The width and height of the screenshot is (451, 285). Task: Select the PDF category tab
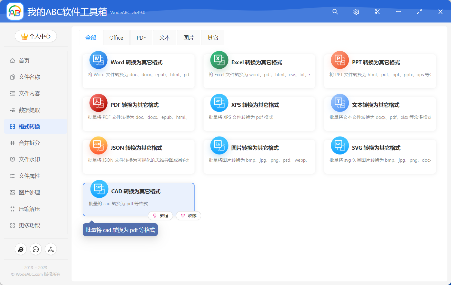[x=141, y=38]
